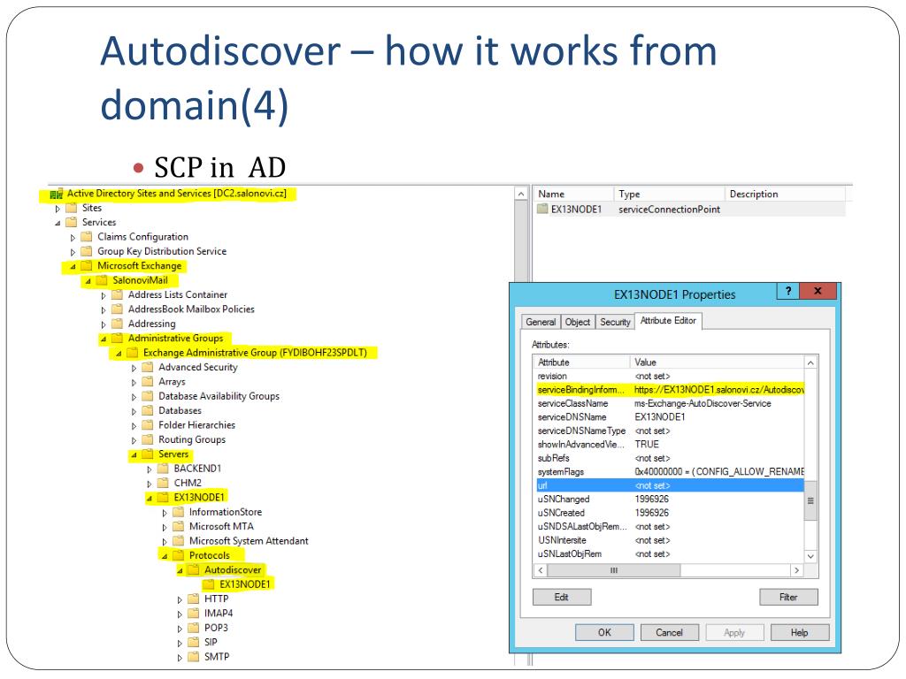Click the Advanced Security folder icon

pos(148,367)
